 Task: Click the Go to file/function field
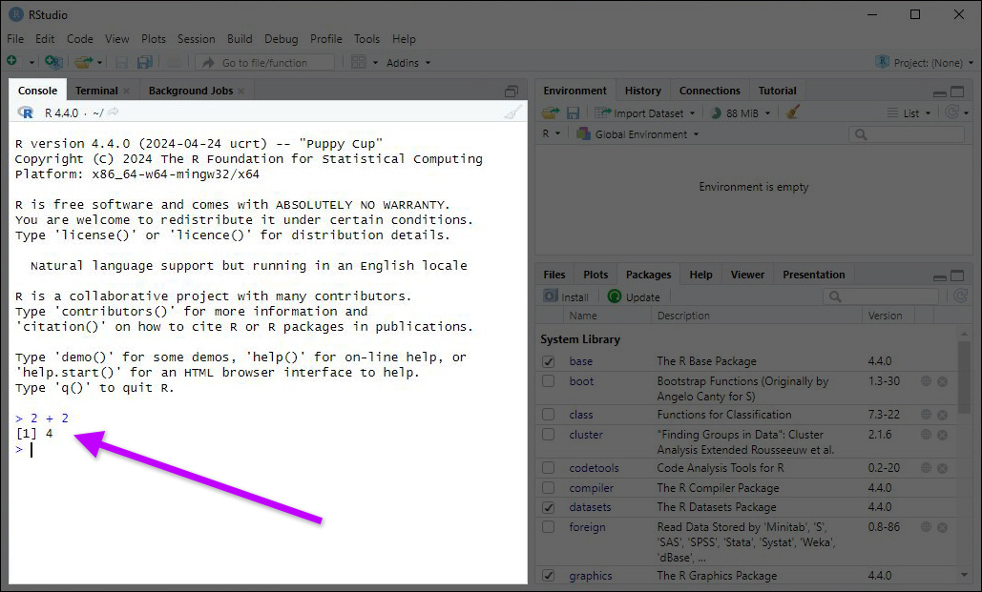(264, 63)
